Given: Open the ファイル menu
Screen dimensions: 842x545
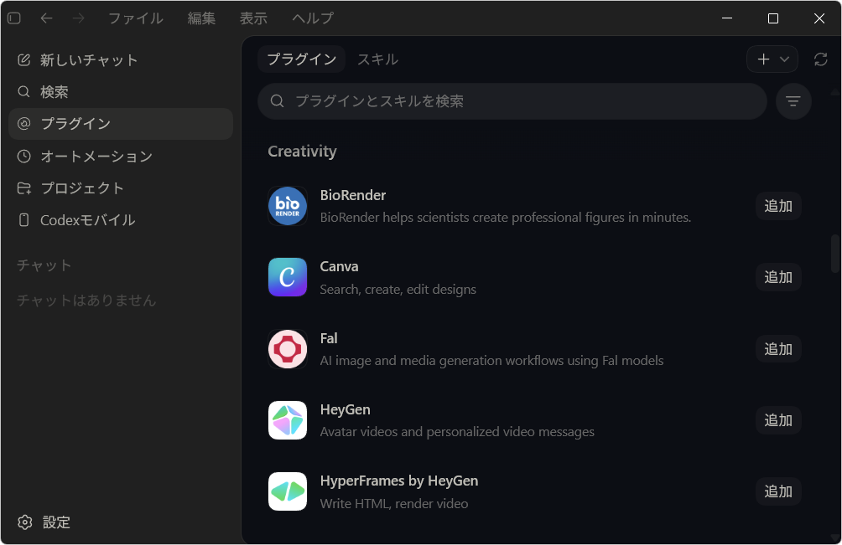Looking at the screenshot, I should click(136, 18).
